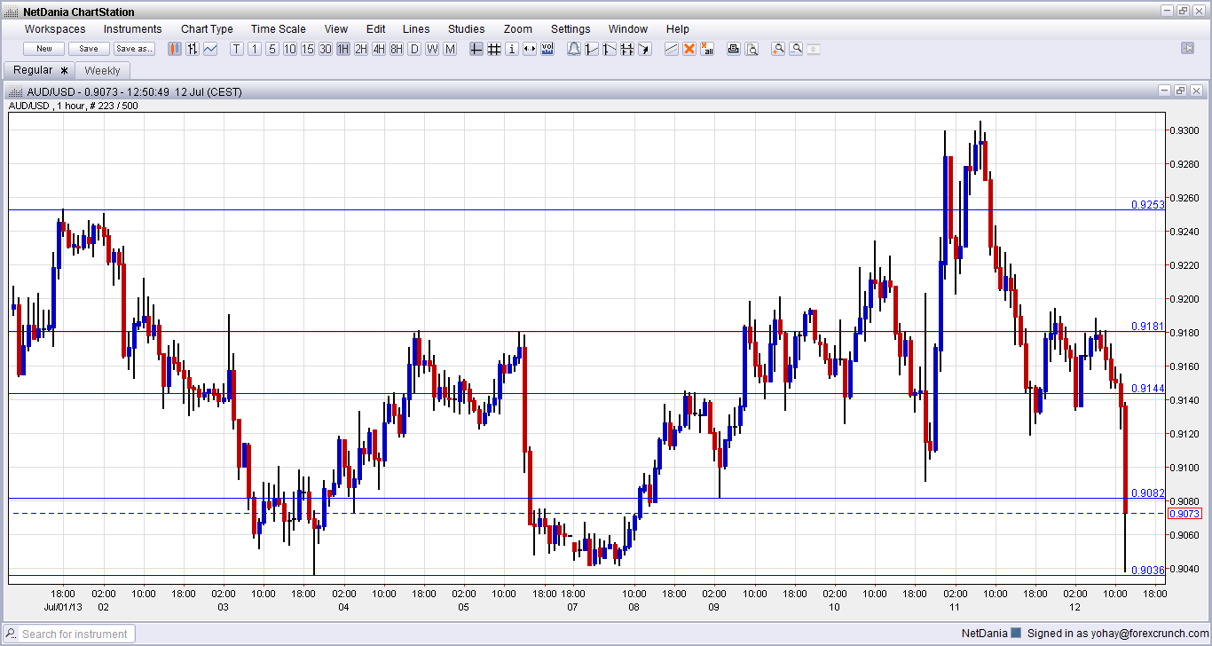The image size is (1212, 646).
Task: Switch to the Weekly tab
Action: coord(103,70)
